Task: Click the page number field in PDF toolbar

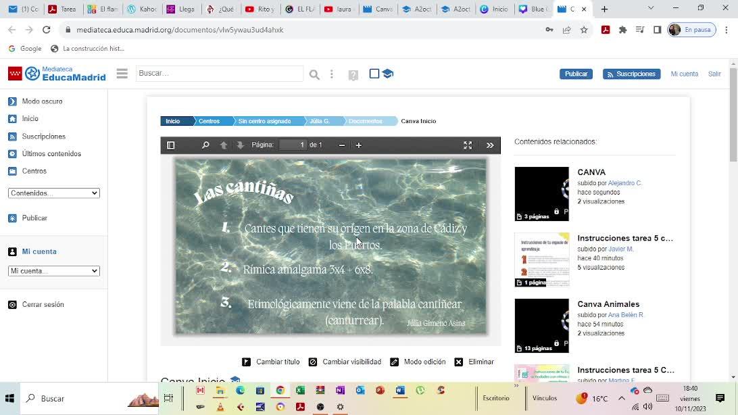Action: coord(293,145)
